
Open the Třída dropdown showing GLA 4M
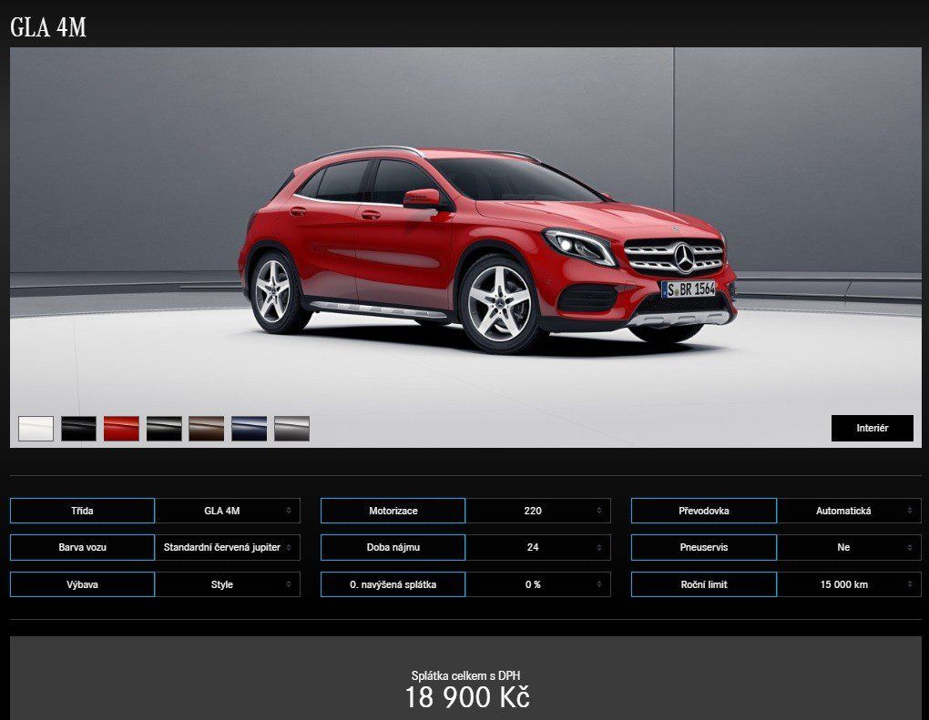(x=227, y=511)
